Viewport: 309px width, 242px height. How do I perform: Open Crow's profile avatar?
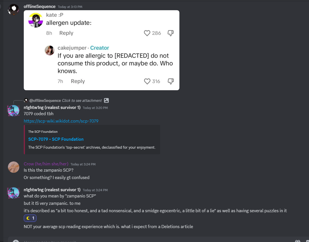pyautogui.click(x=14, y=167)
